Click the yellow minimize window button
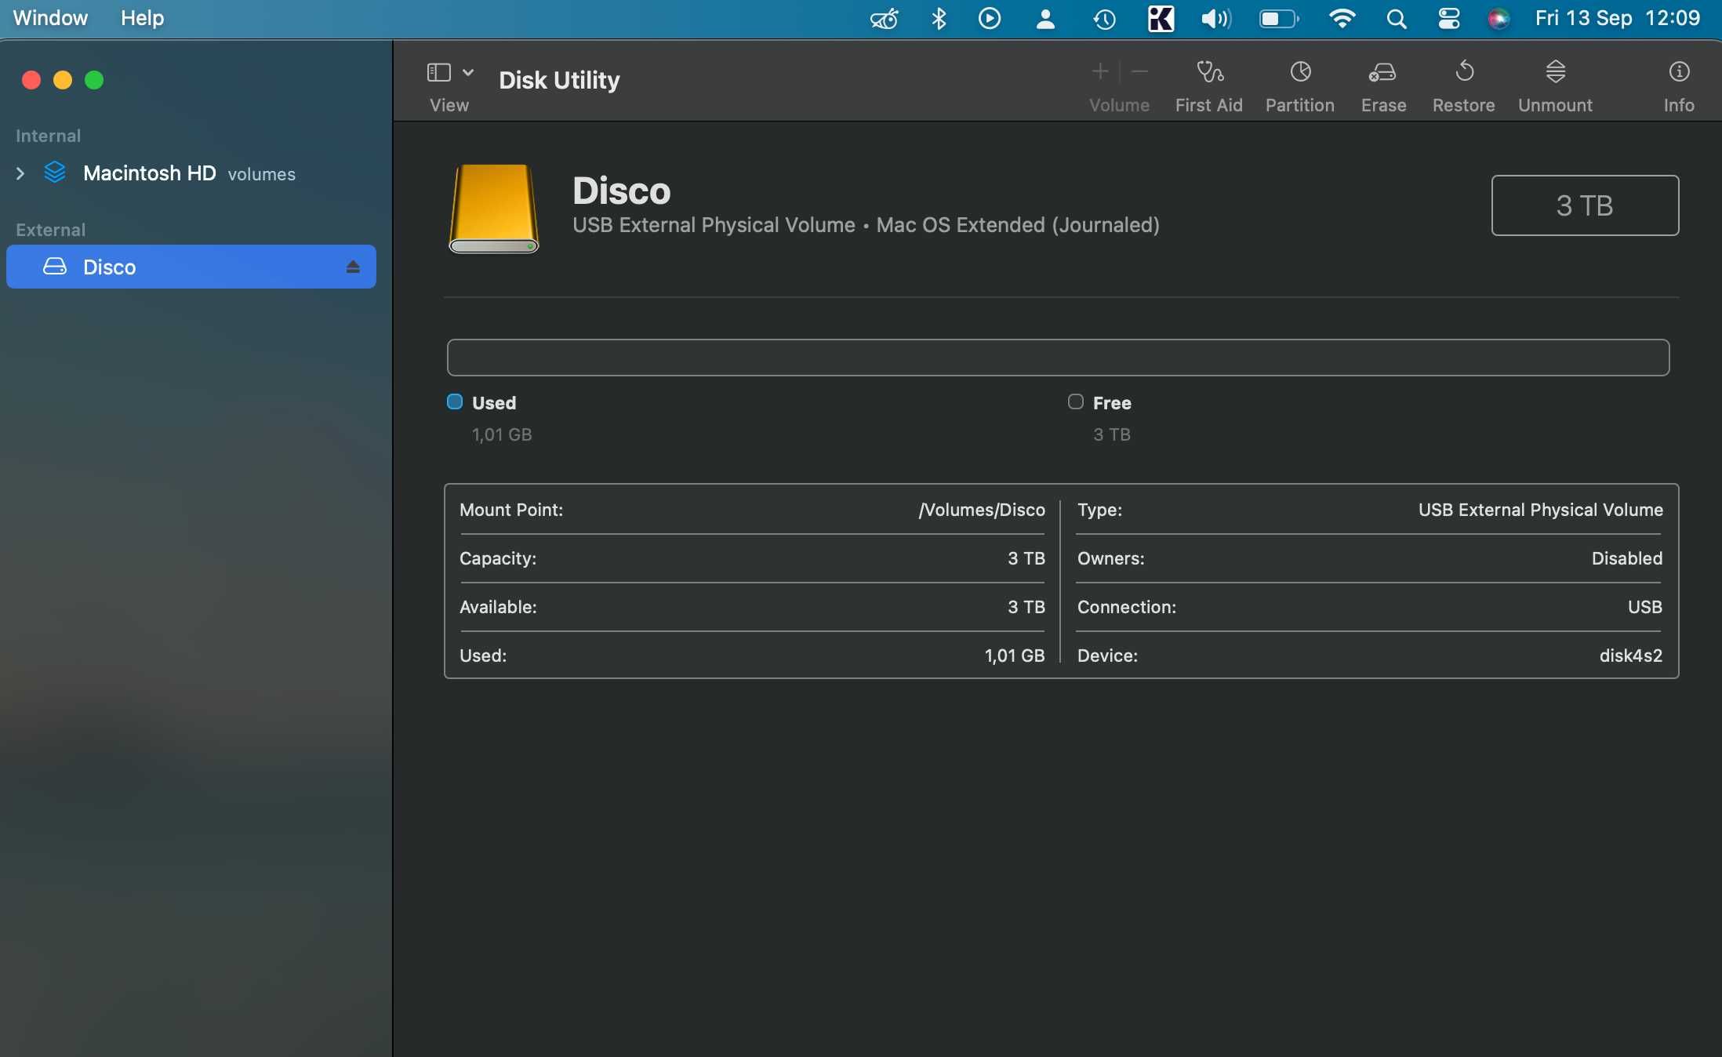Screen dimensions: 1722x1057 point(63,80)
